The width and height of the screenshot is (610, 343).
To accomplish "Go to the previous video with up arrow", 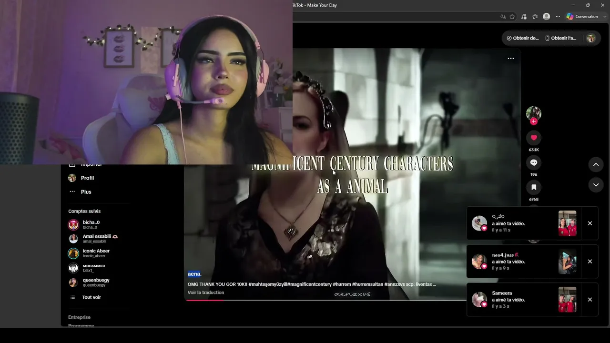I will click(x=596, y=165).
